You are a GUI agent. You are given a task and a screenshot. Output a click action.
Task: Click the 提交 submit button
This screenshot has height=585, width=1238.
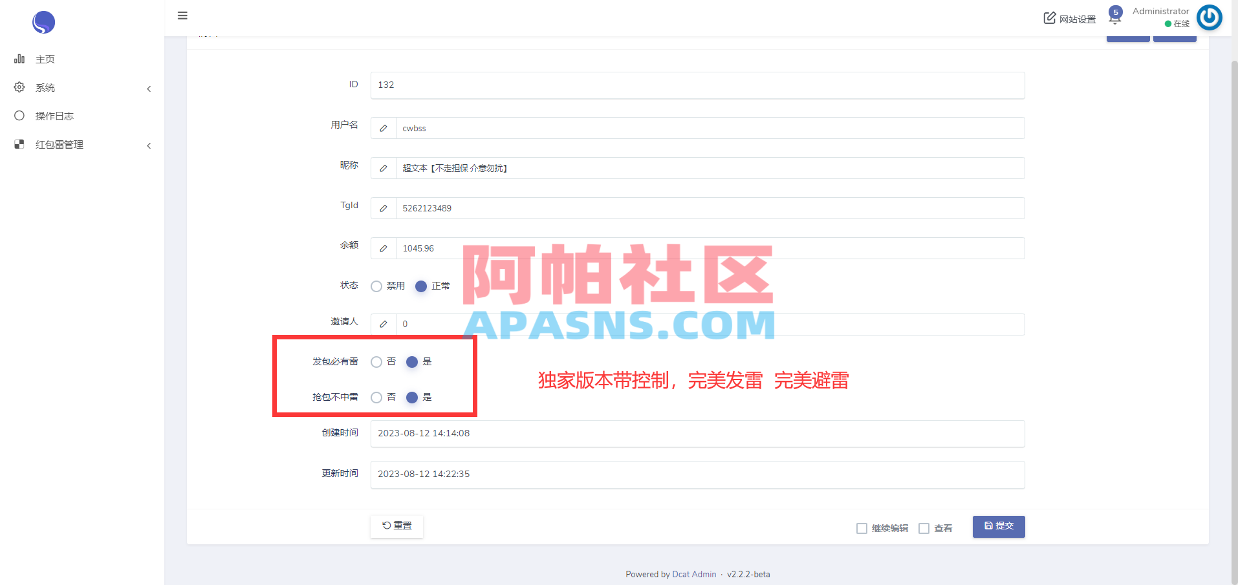(998, 526)
